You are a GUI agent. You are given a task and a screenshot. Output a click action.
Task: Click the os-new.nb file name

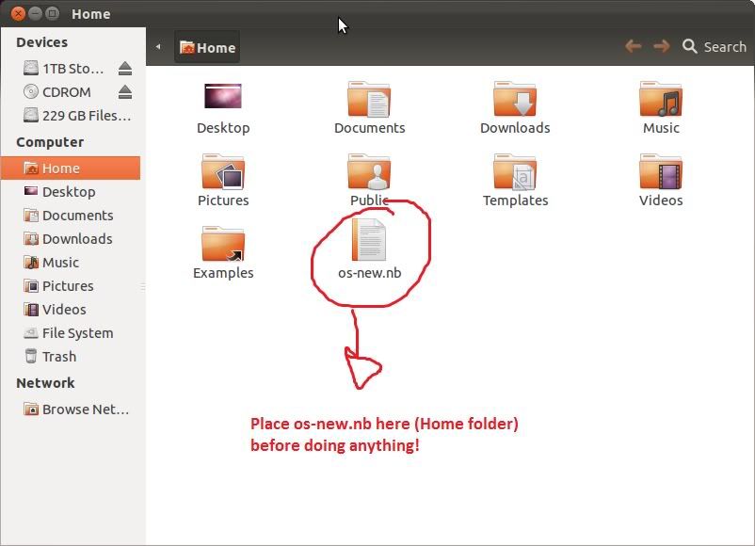coord(369,273)
